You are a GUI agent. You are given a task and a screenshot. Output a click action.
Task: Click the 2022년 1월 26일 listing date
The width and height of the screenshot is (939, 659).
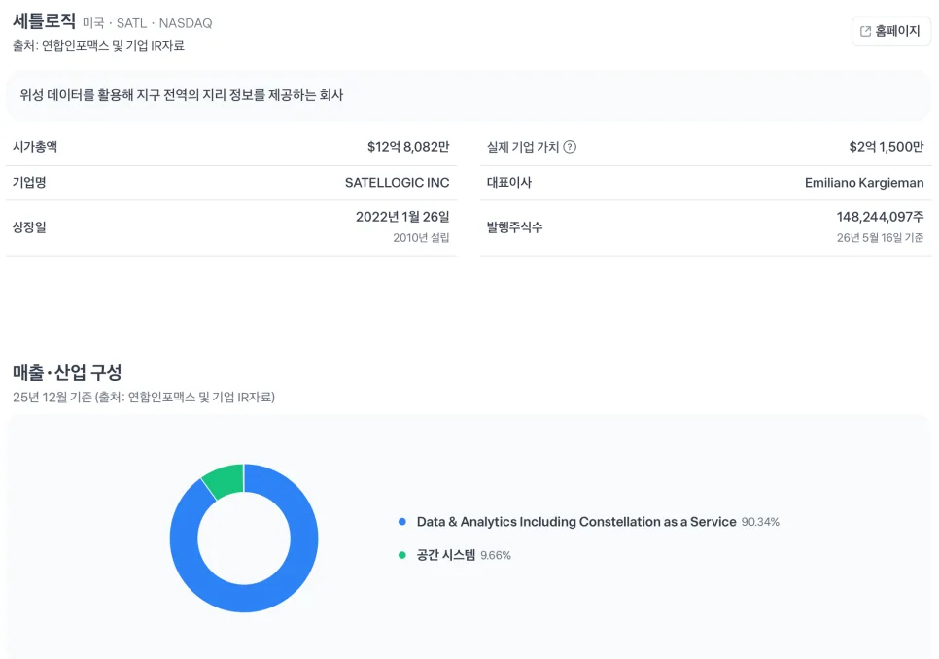(x=402, y=217)
